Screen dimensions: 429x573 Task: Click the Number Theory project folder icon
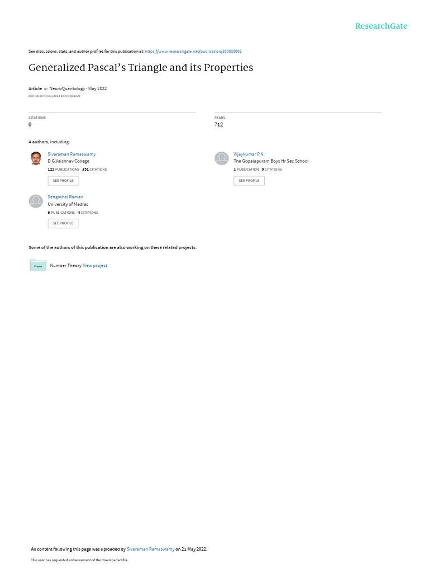point(38,265)
